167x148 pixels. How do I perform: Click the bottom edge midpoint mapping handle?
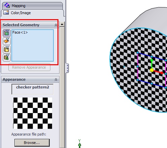152,83
